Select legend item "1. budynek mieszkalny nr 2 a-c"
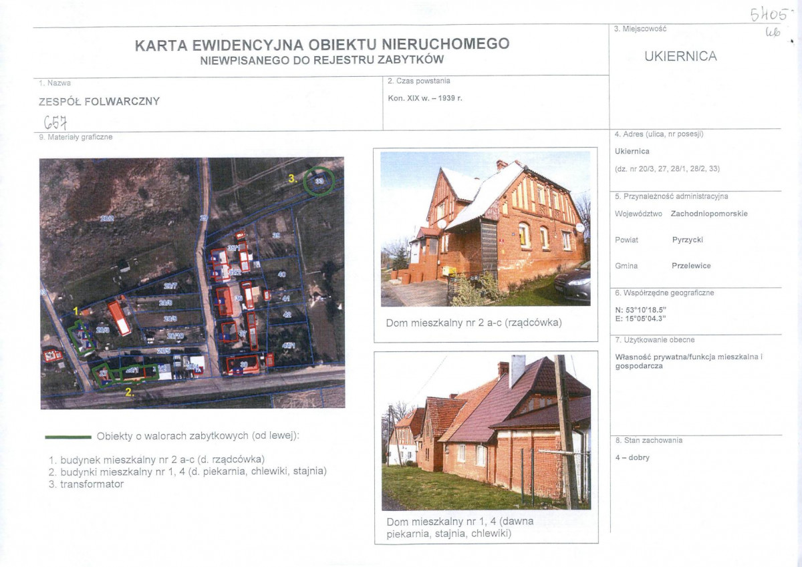The image size is (802, 567). click(157, 459)
